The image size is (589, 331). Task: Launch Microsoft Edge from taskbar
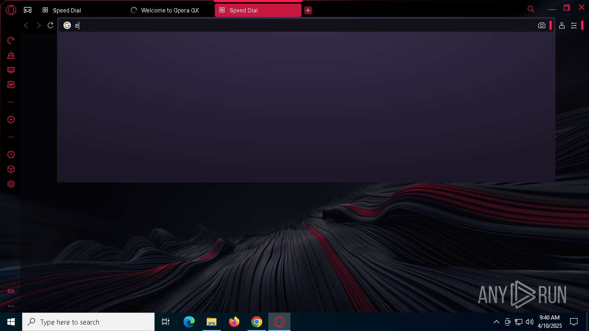tap(189, 322)
